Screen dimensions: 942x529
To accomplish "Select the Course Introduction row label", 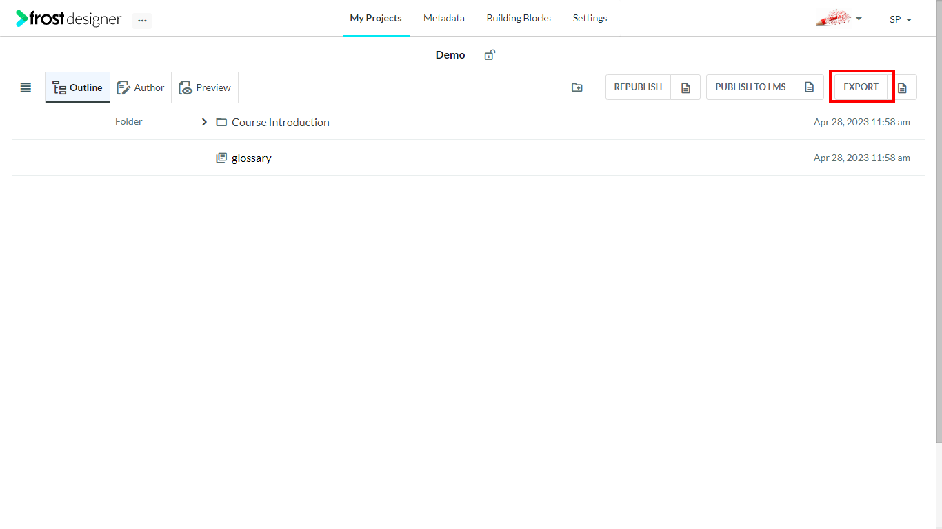I will 281,122.
